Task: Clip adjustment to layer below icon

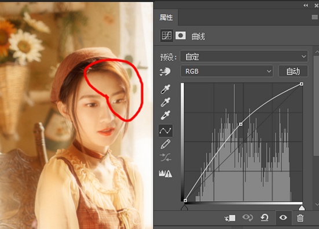Action: [230, 218]
